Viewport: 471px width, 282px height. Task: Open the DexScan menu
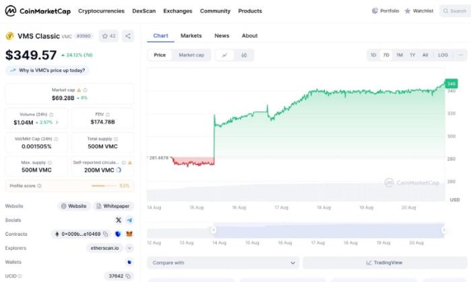click(144, 11)
